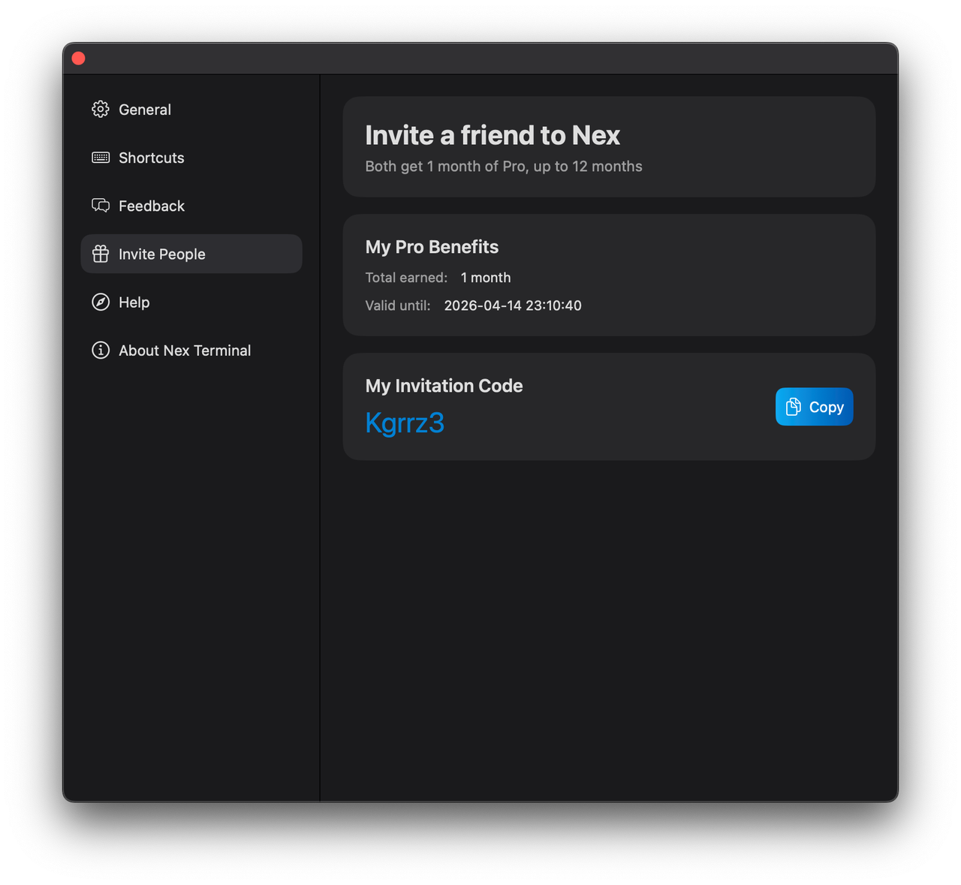Switch to the Shortcuts section
This screenshot has height=885, width=961.
pyautogui.click(x=151, y=158)
